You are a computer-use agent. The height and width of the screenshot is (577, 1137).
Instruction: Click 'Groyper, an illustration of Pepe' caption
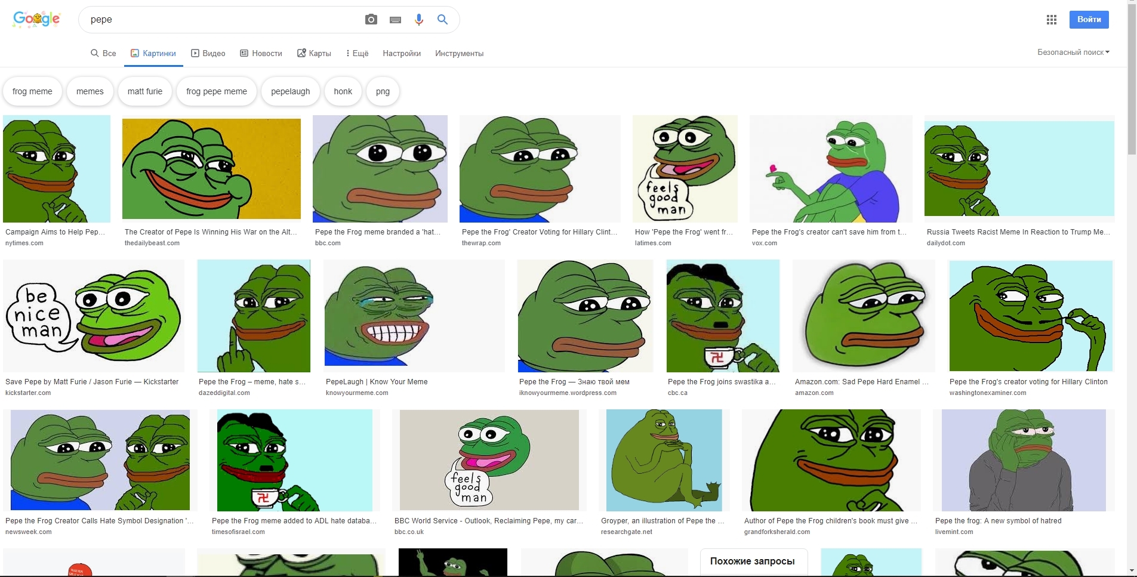(663, 521)
